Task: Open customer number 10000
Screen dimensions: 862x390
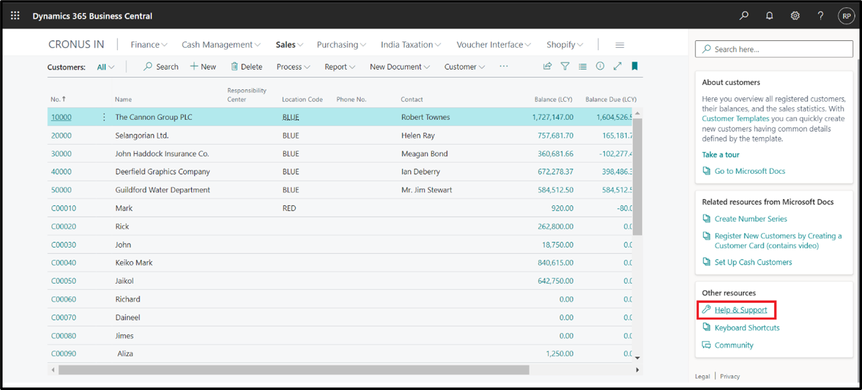Action: tap(61, 117)
